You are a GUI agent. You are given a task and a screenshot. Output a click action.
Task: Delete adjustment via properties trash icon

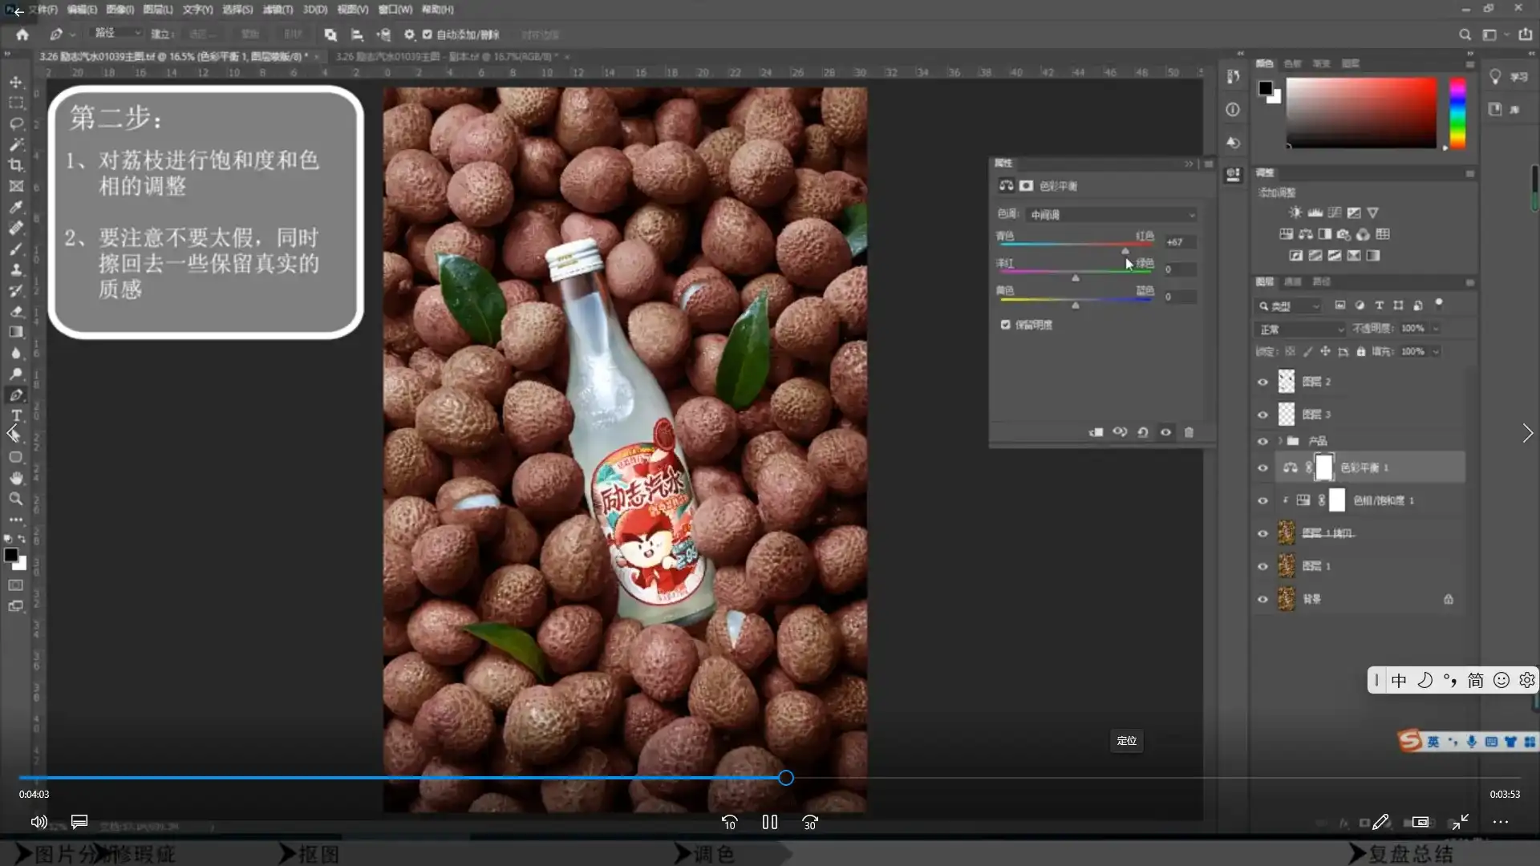tap(1189, 432)
